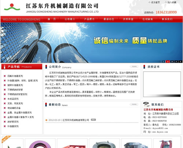Click the red bullet icon beside 电站辅机设备
Viewport: 183px width, 148px height.
coord(5,108)
